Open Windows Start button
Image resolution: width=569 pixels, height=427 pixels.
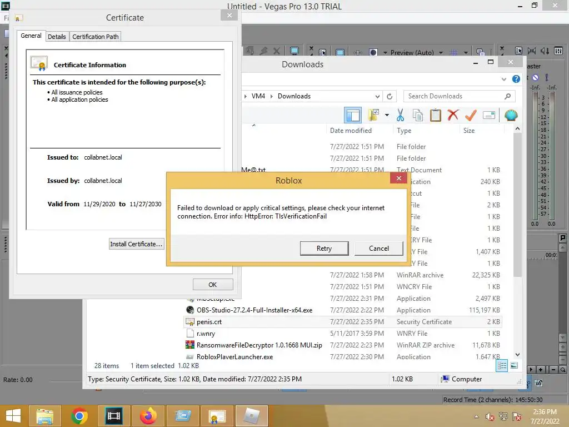click(13, 416)
